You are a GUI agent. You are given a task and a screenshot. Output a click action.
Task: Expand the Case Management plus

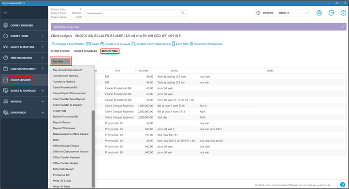click(x=43, y=69)
